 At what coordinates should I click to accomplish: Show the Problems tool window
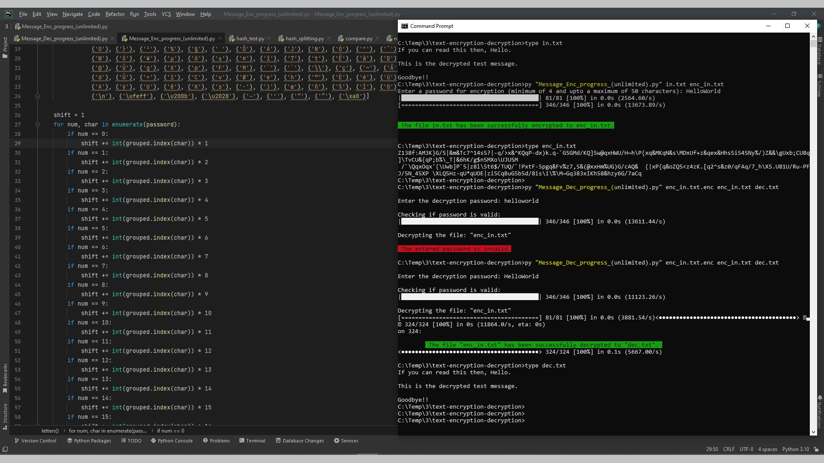(216, 441)
